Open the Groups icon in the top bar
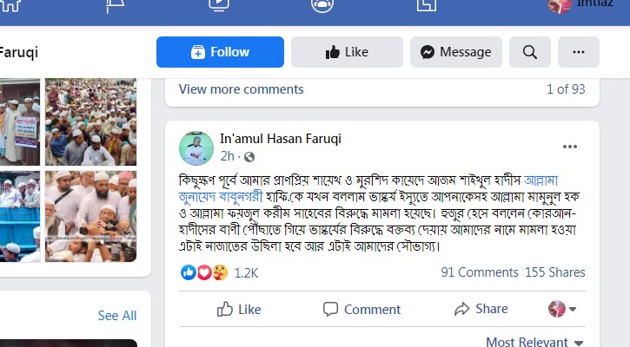This screenshot has height=347, width=630. [322, 5]
